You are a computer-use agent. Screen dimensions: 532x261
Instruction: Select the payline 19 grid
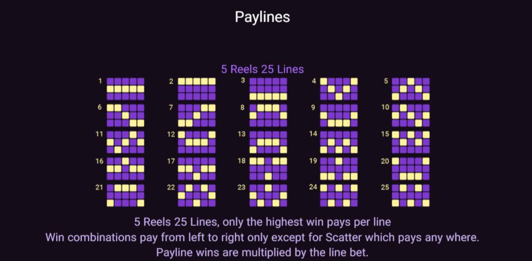click(x=339, y=168)
